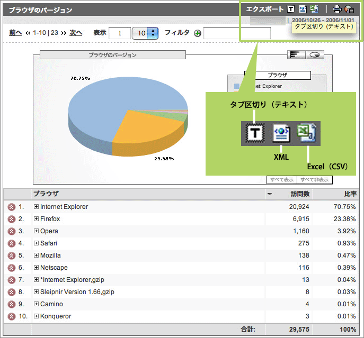Click the add filter plus icon
364x338 pixels.
click(x=198, y=33)
